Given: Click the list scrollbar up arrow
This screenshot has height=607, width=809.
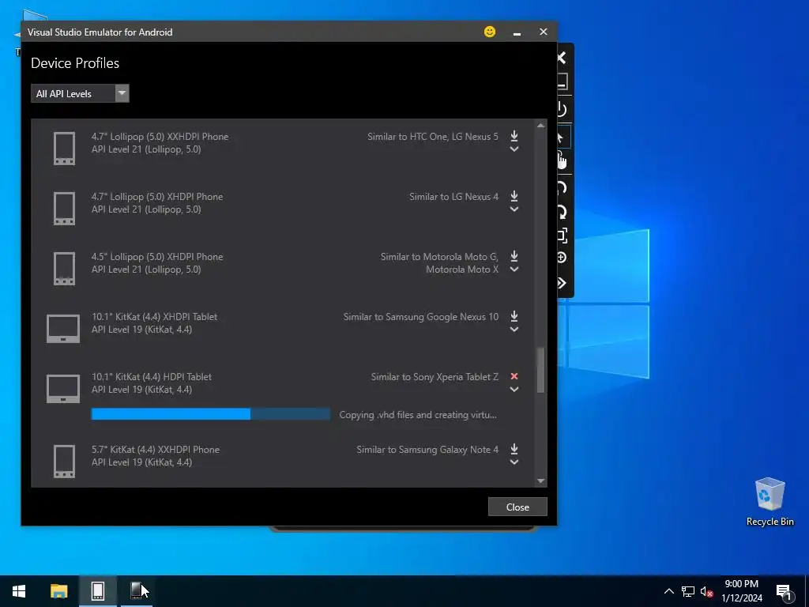Looking at the screenshot, I should click(540, 126).
